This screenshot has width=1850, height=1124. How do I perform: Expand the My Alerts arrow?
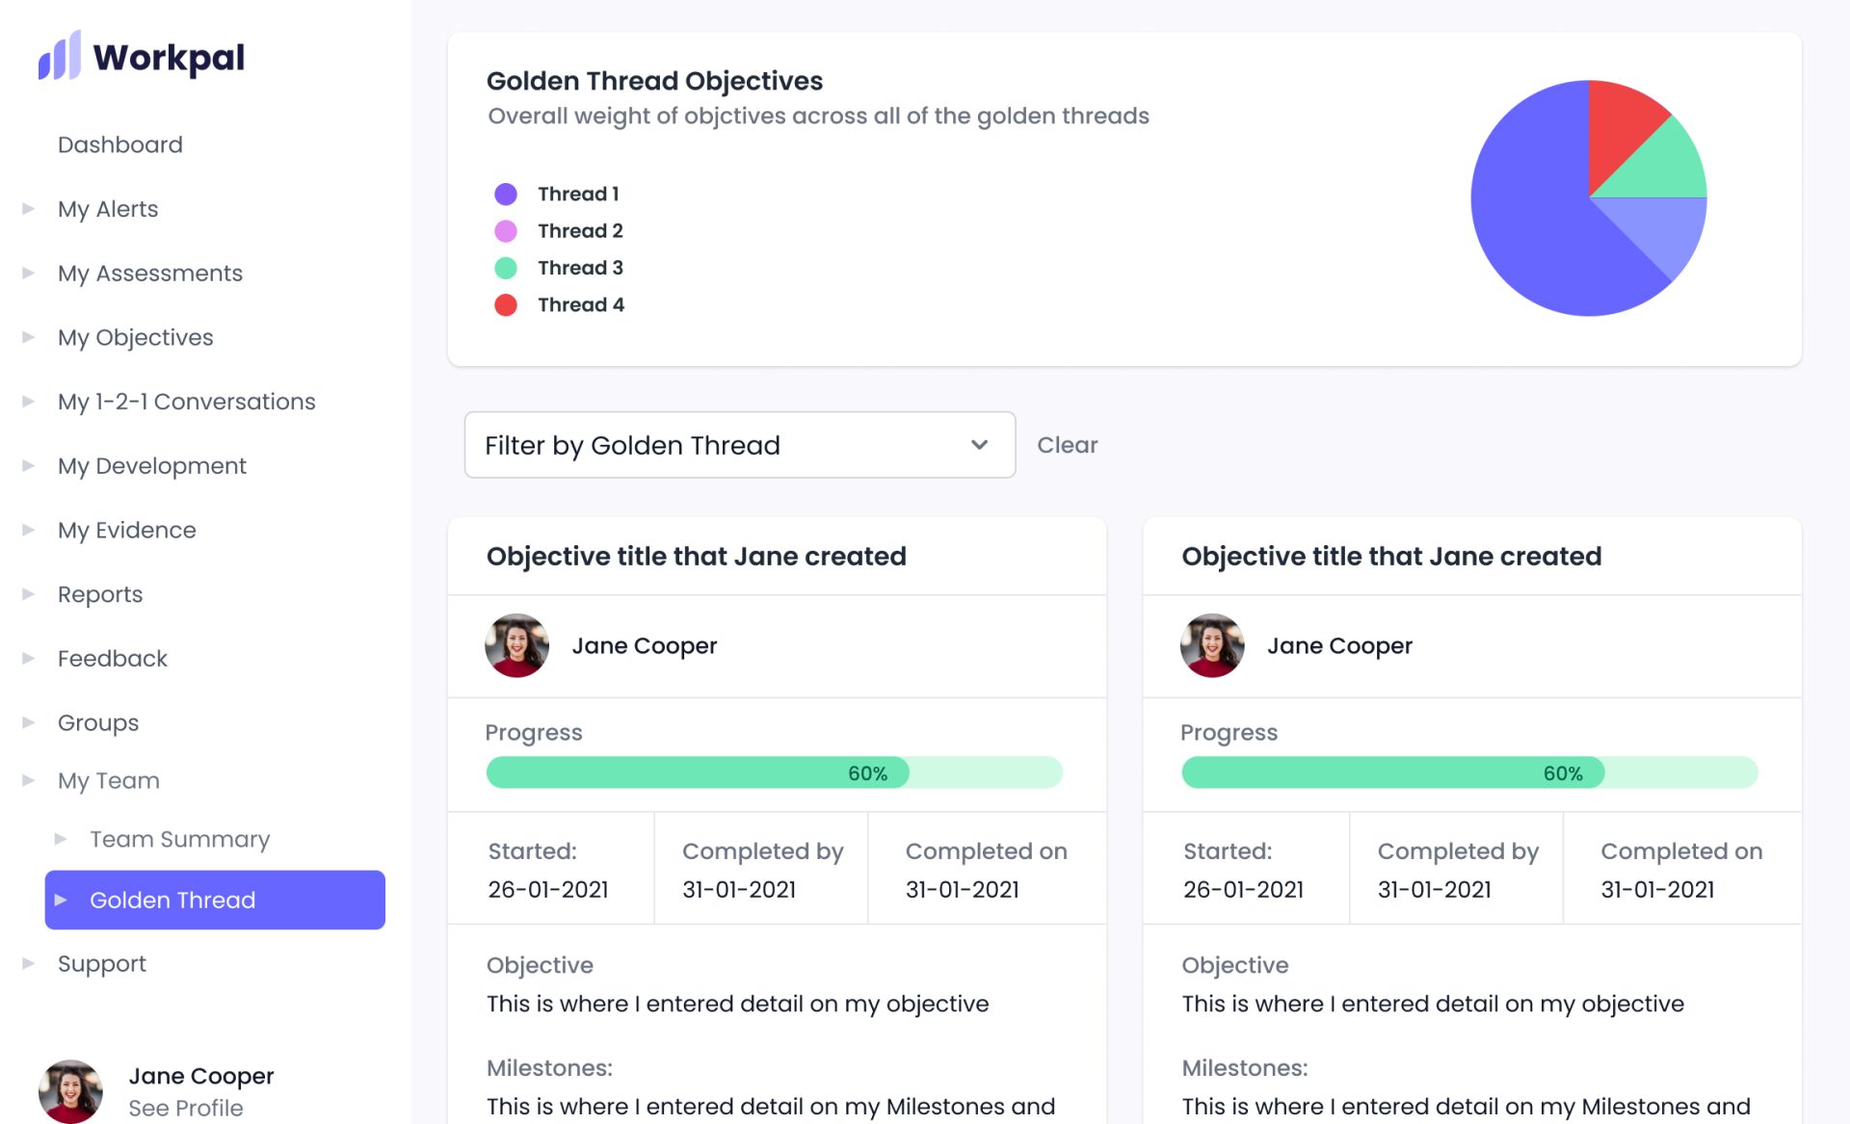pos(29,208)
